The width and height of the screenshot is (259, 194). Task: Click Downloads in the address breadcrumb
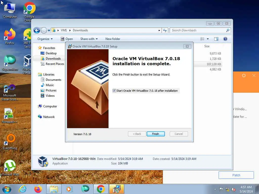[80, 30]
